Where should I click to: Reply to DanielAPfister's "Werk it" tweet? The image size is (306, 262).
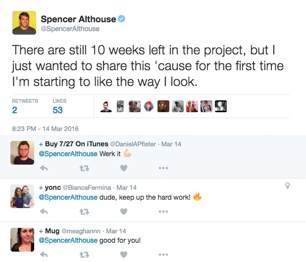pos(44,168)
